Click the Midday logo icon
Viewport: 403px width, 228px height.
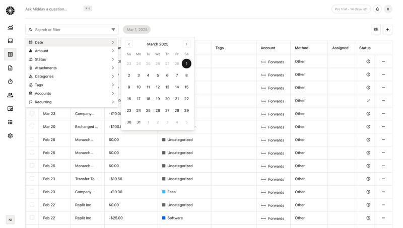pos(10,11)
